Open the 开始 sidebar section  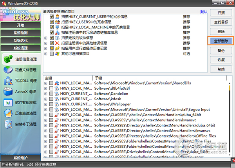tap(20, 25)
